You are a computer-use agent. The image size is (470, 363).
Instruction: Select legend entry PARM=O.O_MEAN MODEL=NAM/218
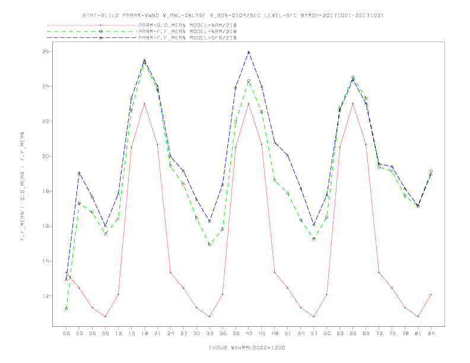(x=188, y=25)
